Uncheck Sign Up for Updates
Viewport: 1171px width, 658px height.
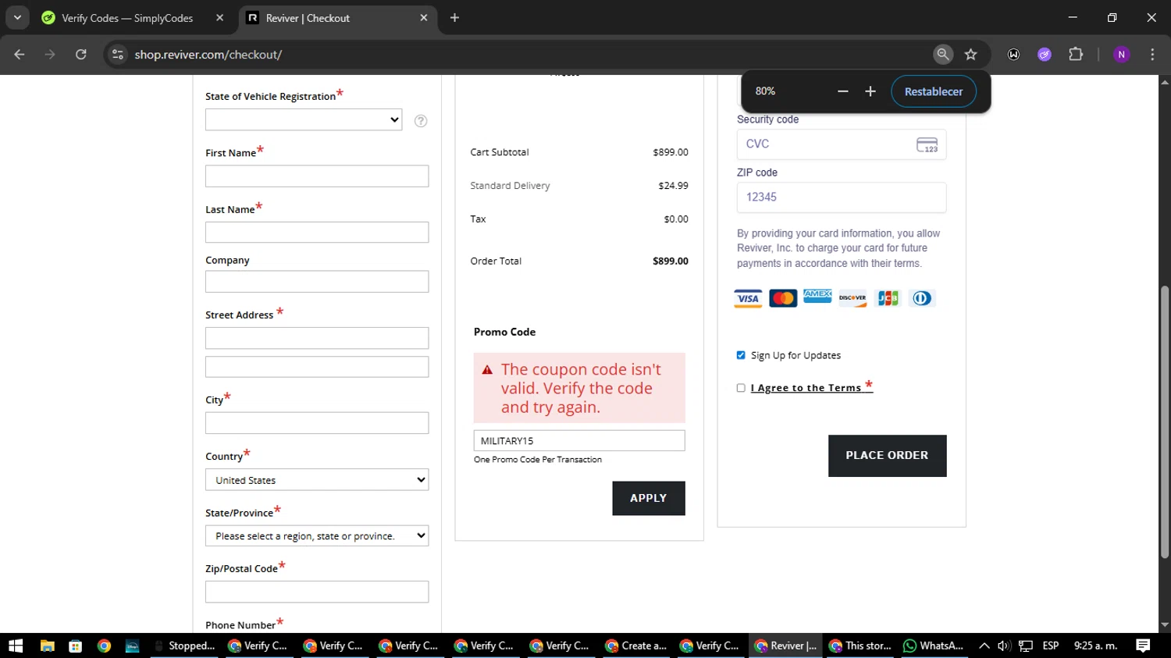tap(741, 355)
